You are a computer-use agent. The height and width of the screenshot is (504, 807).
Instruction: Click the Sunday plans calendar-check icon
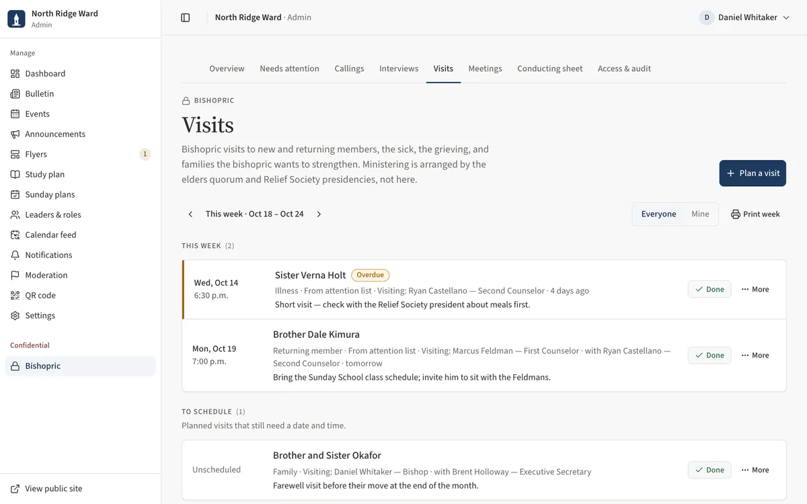coord(15,194)
